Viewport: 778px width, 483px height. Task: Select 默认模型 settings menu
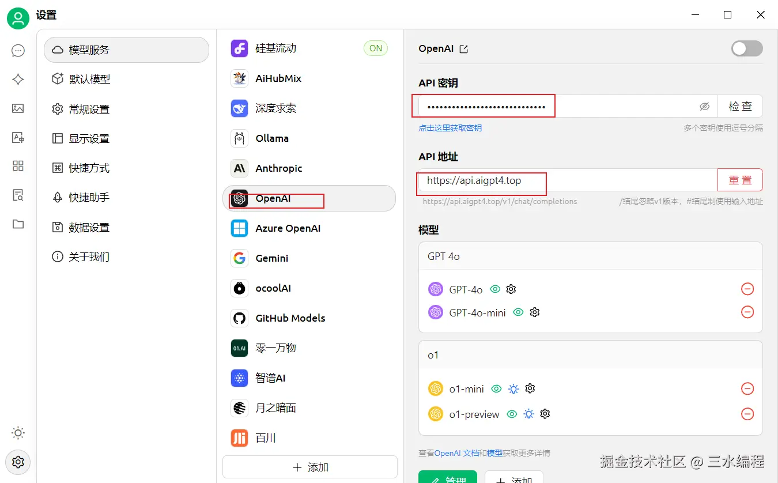pos(126,79)
